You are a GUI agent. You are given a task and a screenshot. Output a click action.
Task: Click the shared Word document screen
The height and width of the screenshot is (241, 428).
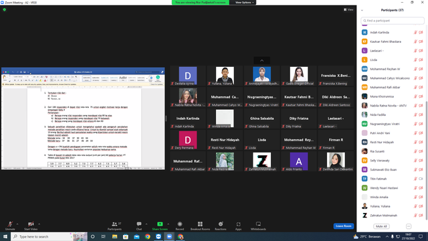pyautogui.click(x=83, y=118)
